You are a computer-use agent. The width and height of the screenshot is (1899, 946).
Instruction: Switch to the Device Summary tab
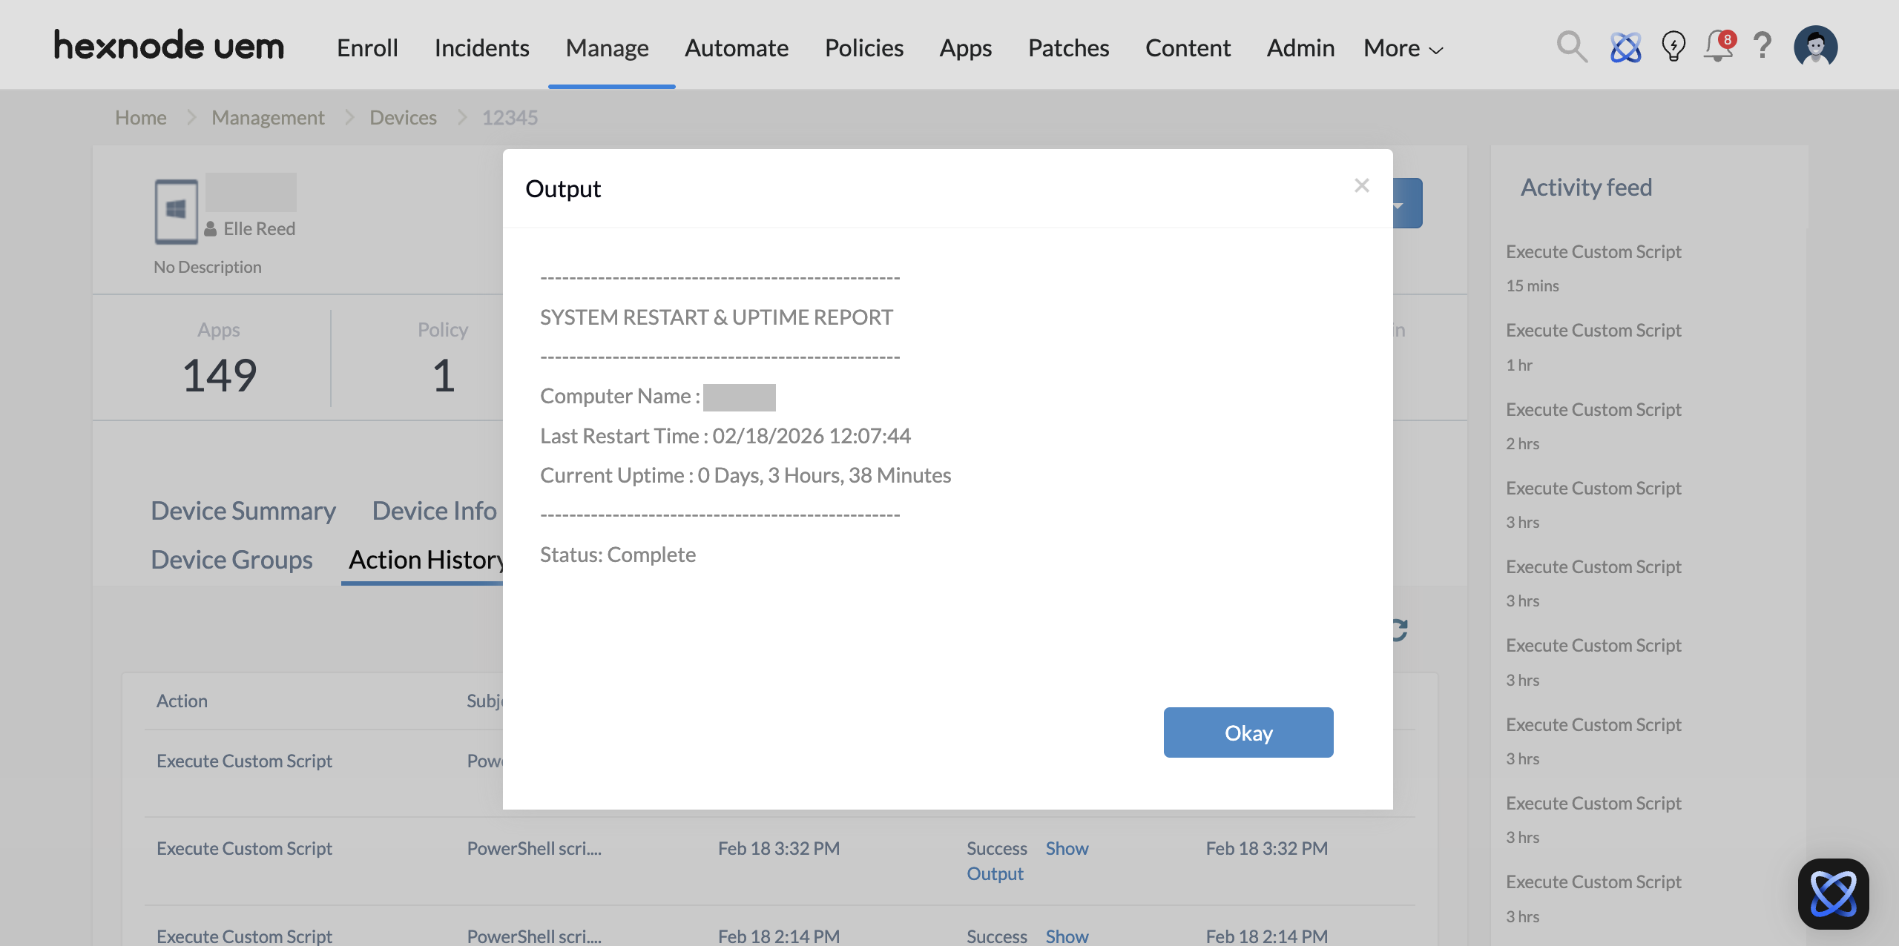coord(243,511)
